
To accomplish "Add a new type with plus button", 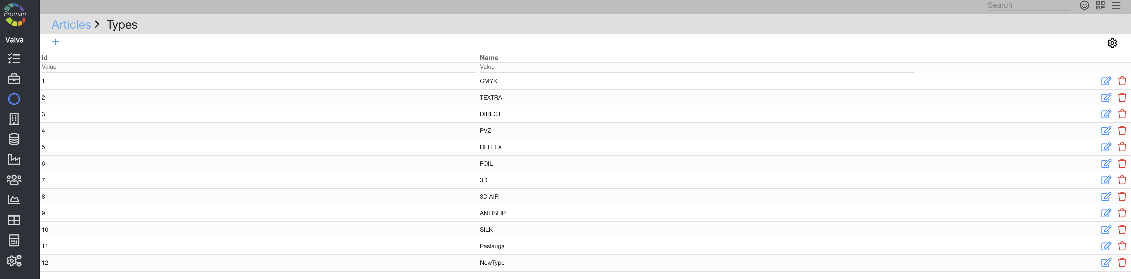I will coord(55,42).
